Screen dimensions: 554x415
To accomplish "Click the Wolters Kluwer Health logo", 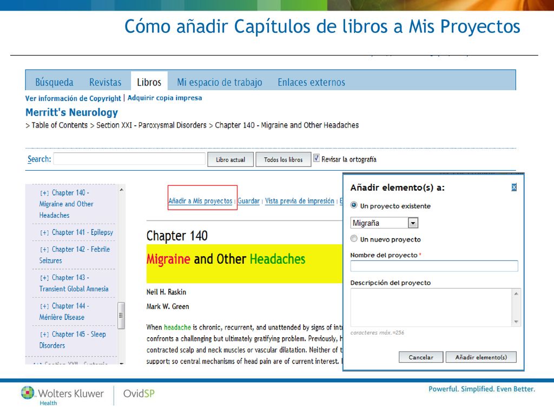I will pos(62,395).
